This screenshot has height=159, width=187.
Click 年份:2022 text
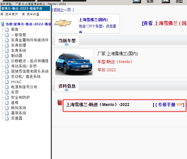click(107, 70)
